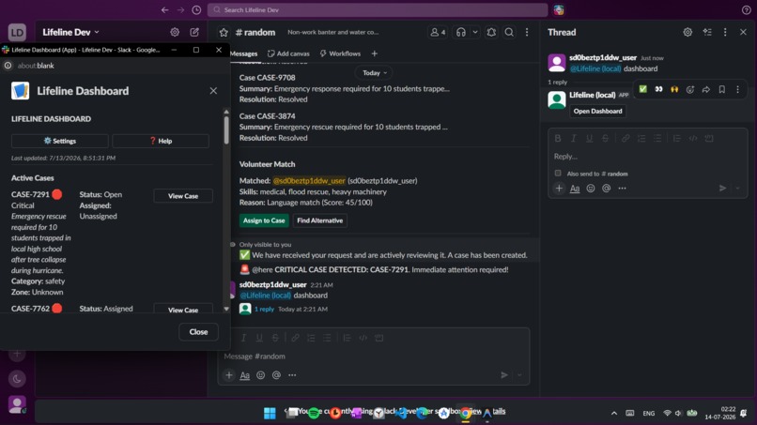Find Alternative volunteer

tap(319, 220)
